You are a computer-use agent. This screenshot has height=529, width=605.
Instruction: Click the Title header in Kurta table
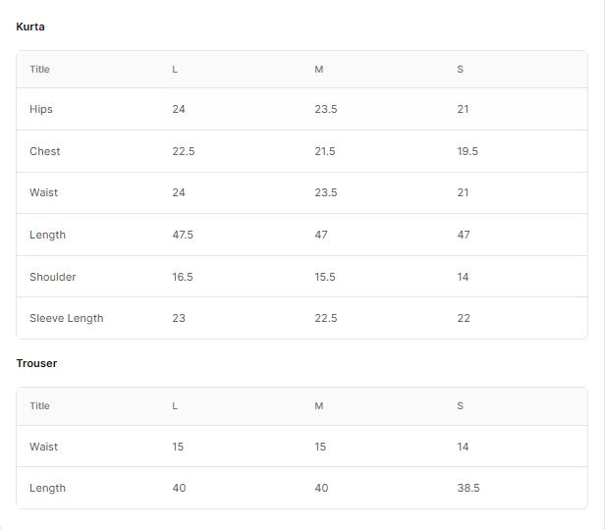point(39,70)
